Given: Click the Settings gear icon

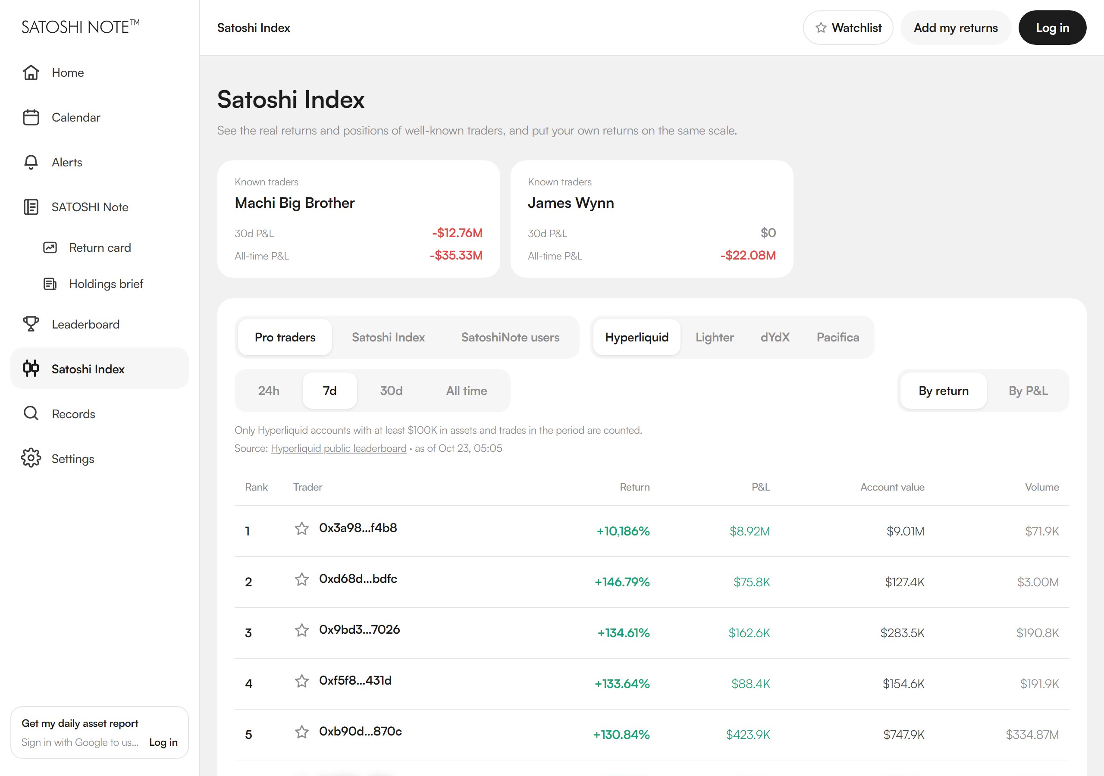Looking at the screenshot, I should (31, 458).
